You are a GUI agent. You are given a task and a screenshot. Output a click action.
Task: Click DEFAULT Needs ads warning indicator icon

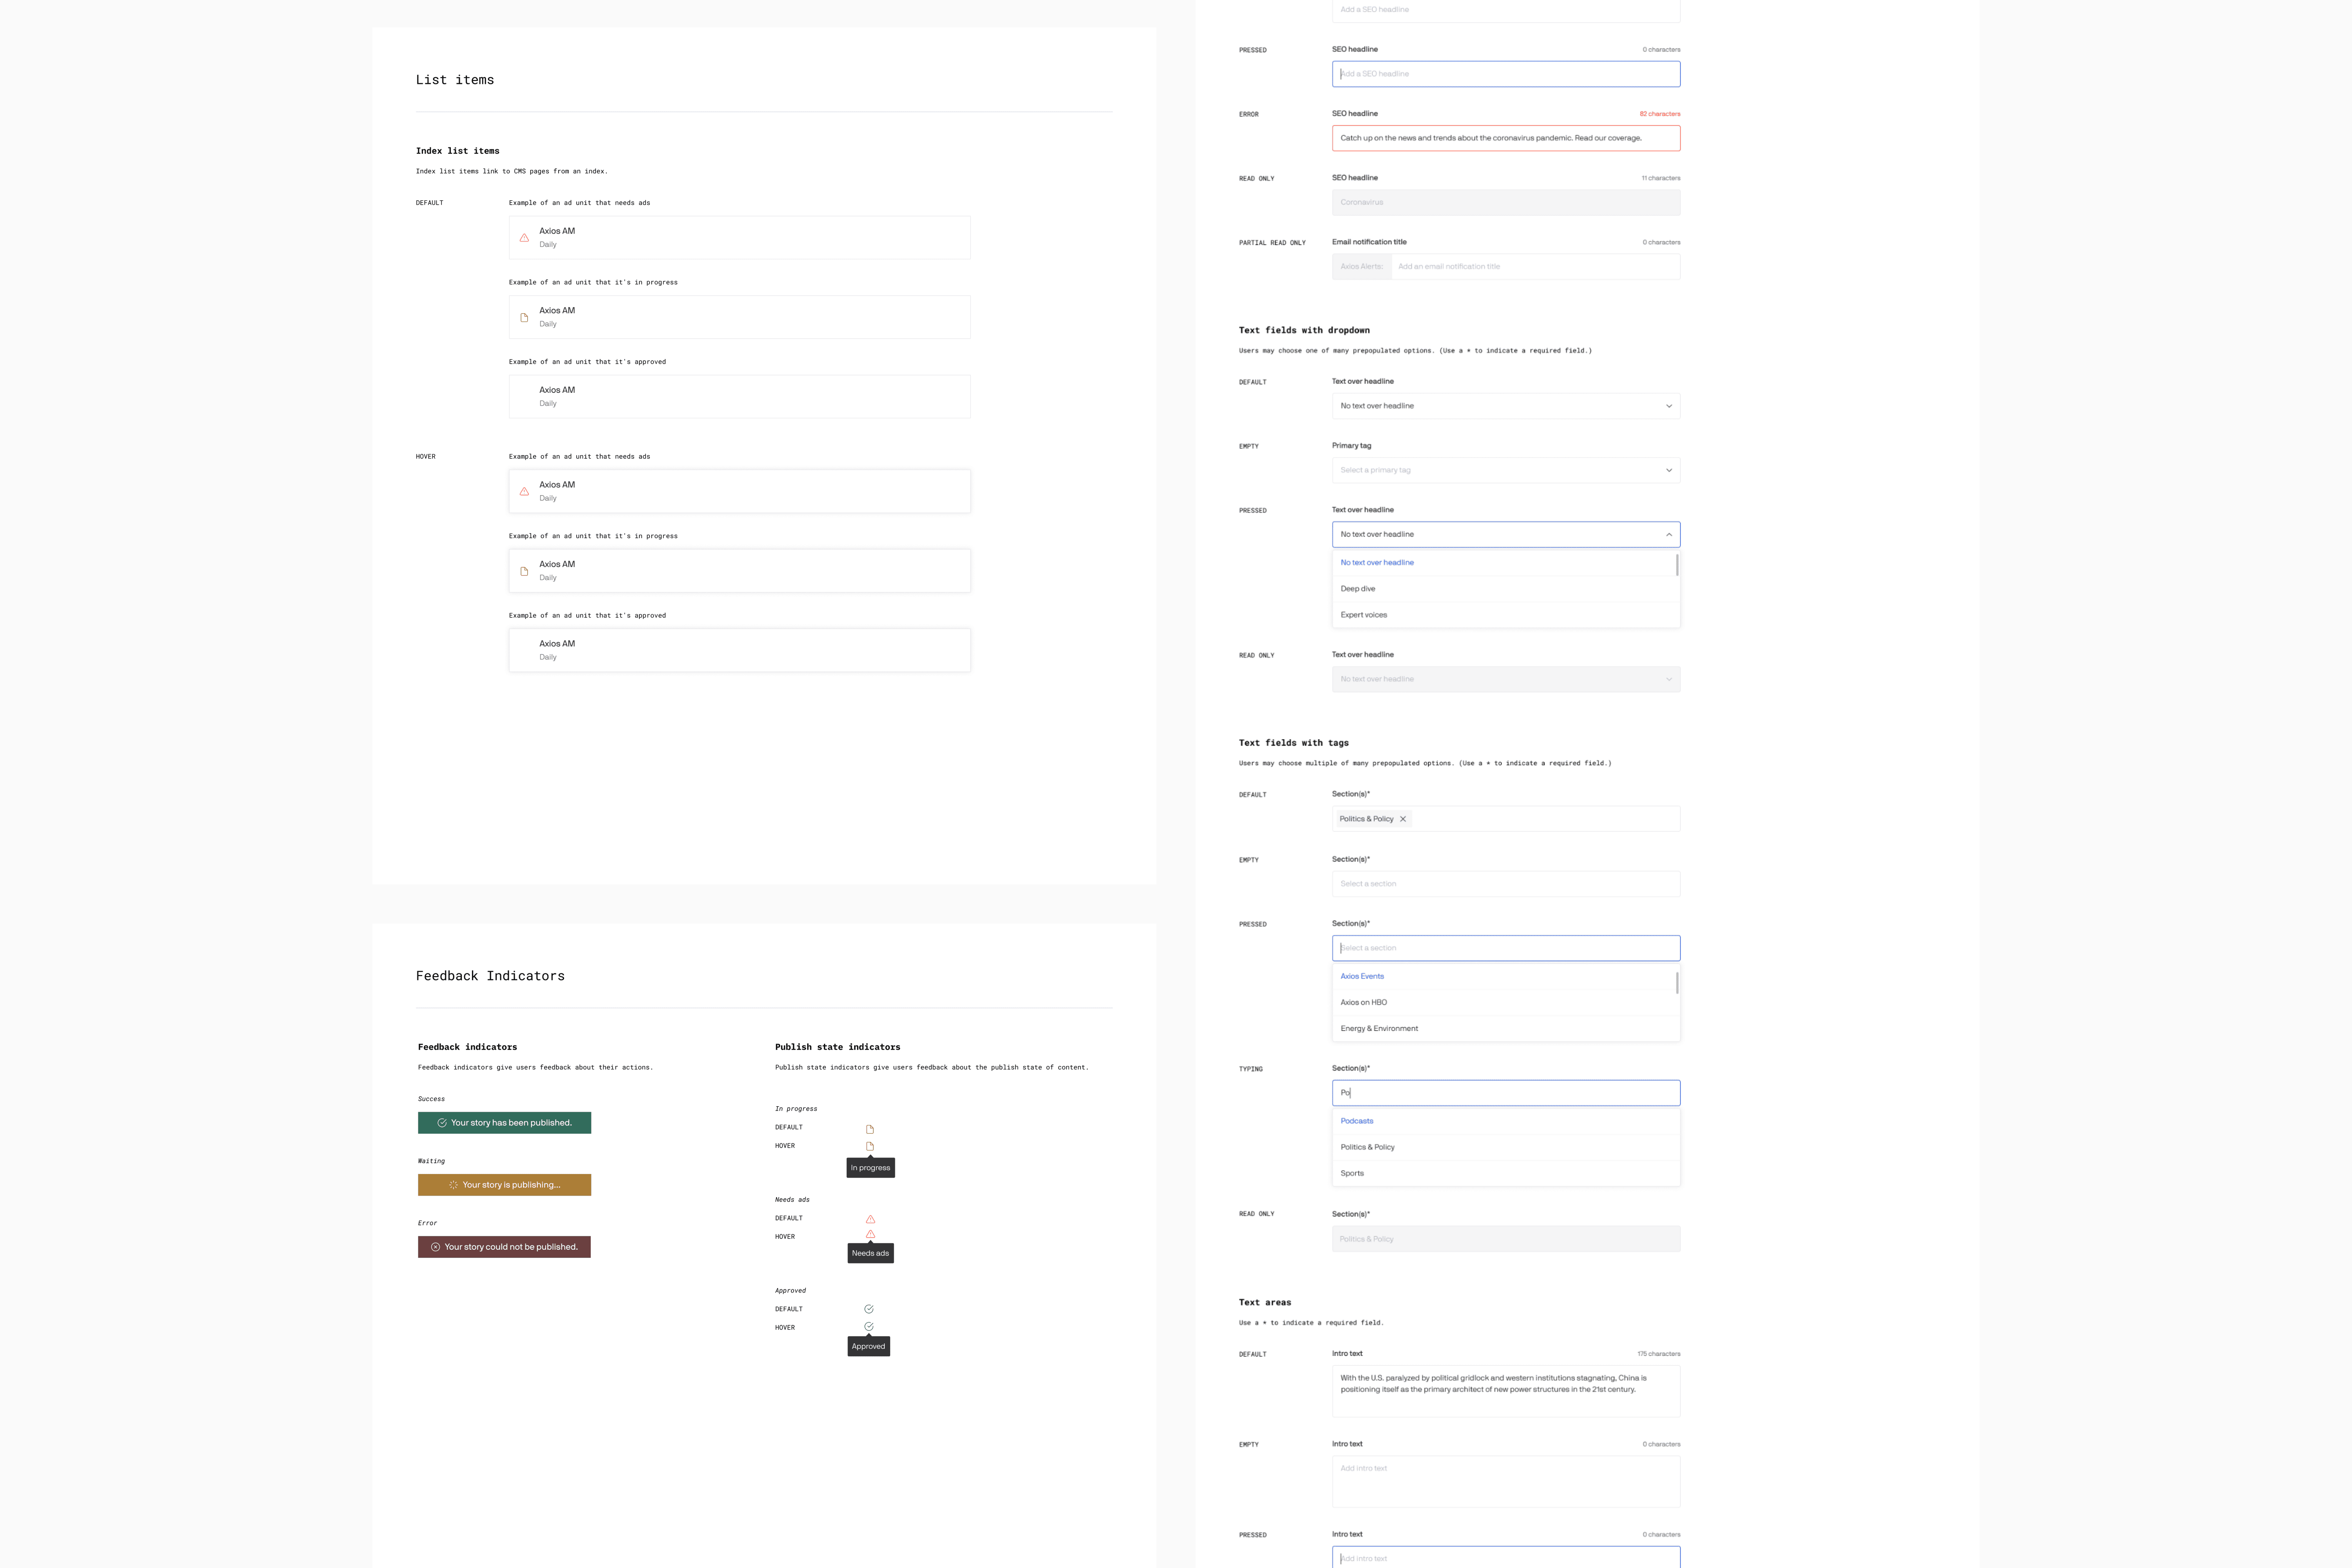(x=870, y=1219)
